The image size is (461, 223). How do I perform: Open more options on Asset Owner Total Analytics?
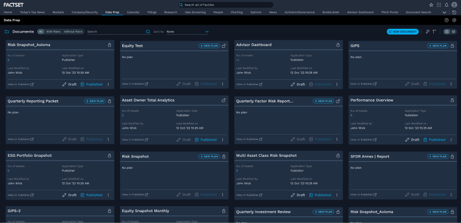pos(222,139)
